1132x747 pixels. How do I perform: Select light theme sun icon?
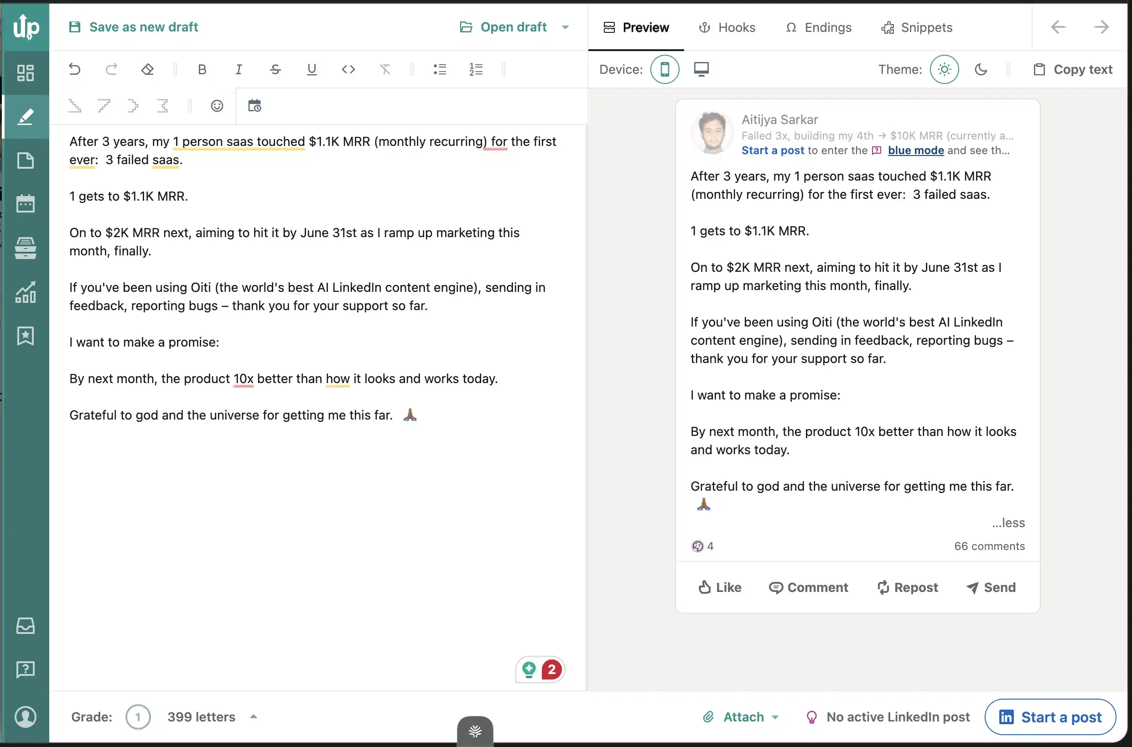tap(944, 70)
